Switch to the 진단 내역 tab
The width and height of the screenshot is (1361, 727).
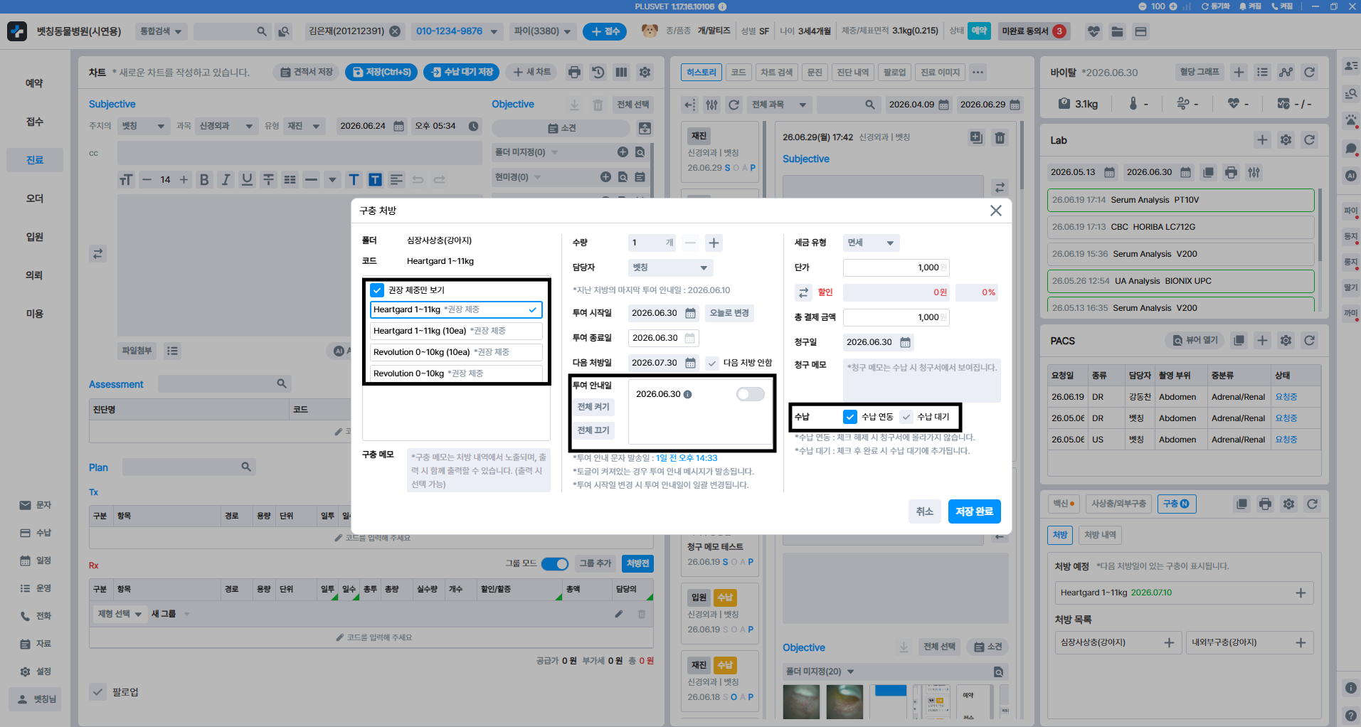[x=853, y=72]
